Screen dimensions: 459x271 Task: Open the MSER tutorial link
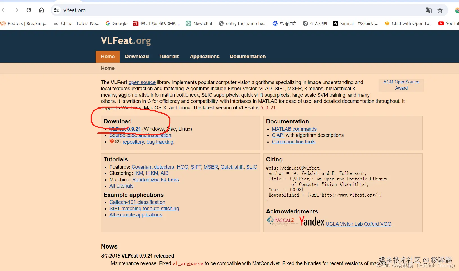(x=211, y=167)
